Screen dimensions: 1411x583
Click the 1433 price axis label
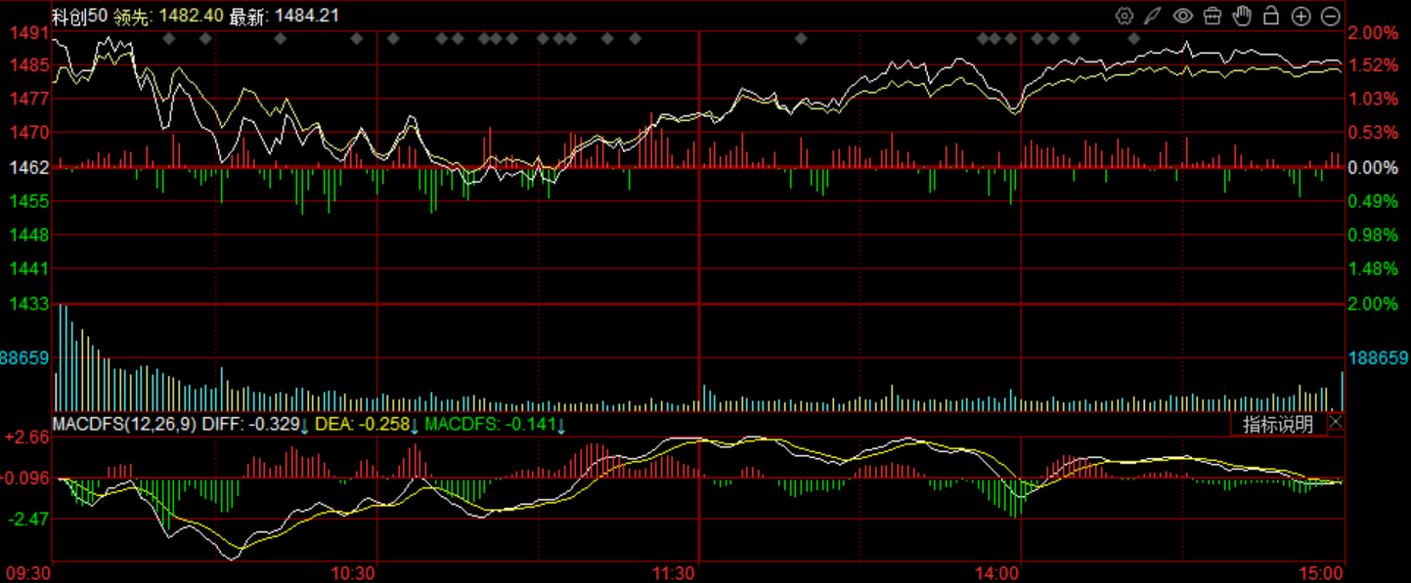(x=30, y=304)
